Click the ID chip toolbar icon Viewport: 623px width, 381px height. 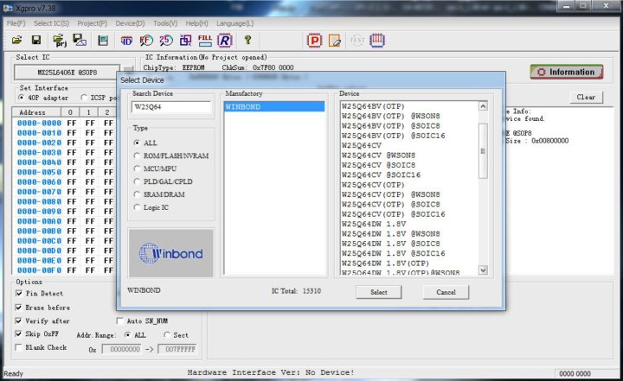[x=126, y=41]
